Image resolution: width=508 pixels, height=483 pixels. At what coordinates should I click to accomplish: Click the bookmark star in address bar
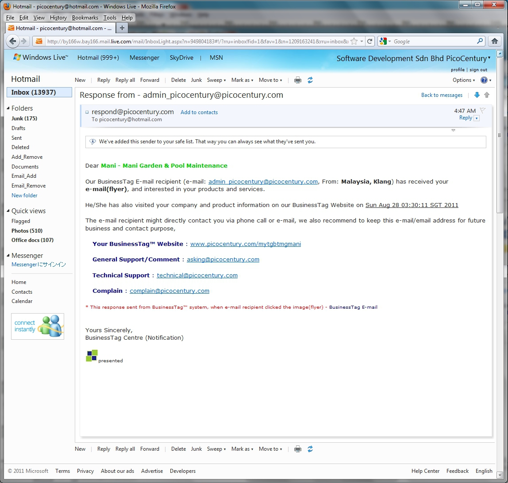coord(354,41)
